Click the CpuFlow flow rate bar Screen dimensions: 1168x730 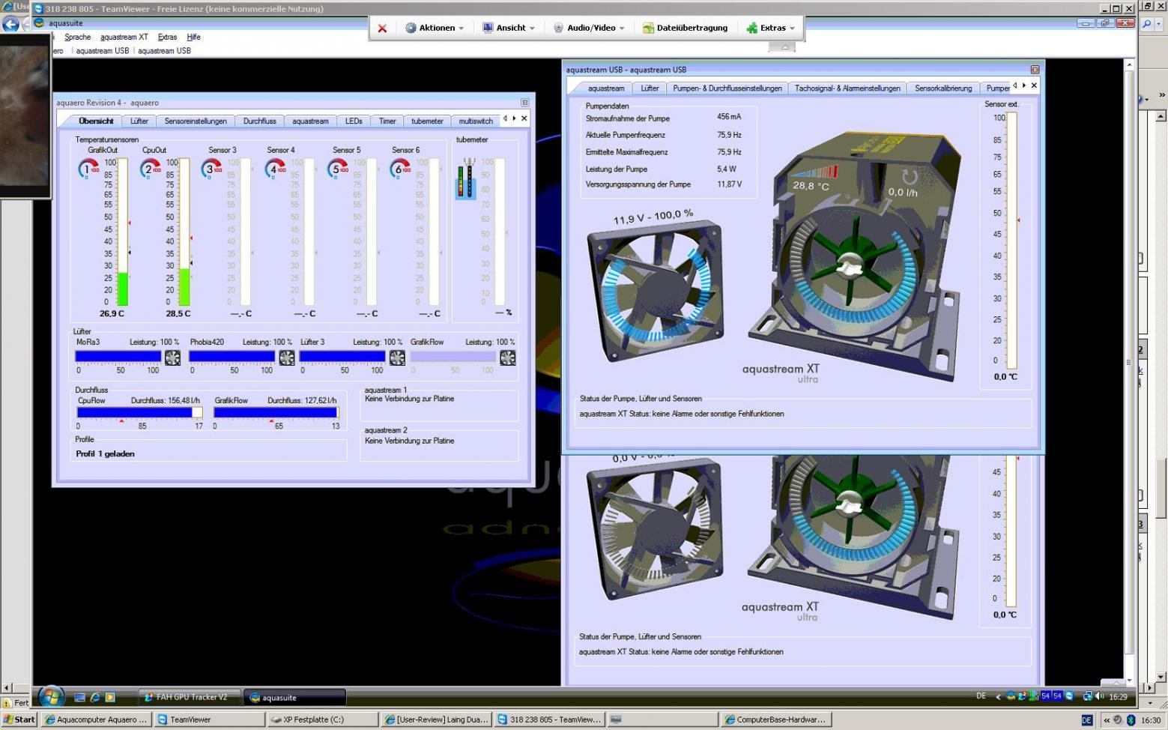coord(139,412)
